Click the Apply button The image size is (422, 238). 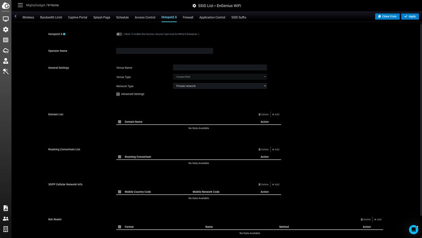click(x=410, y=16)
